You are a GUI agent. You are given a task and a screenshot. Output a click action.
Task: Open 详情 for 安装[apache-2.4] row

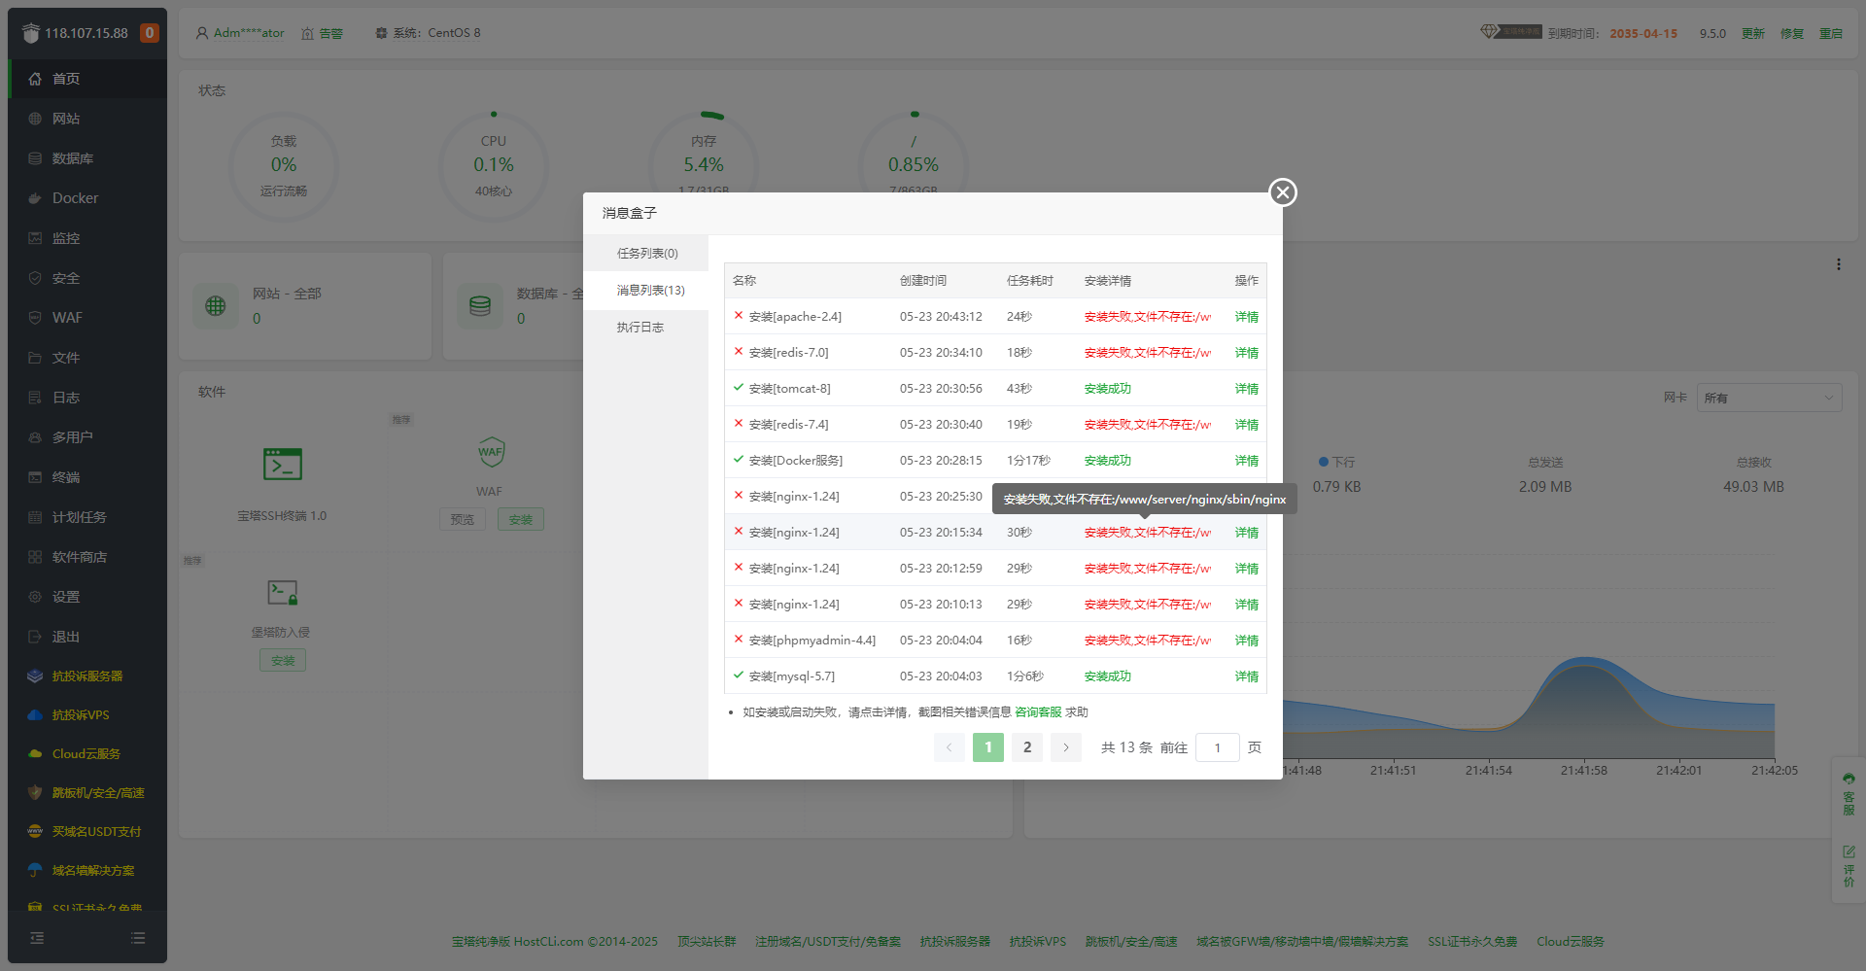click(x=1246, y=317)
